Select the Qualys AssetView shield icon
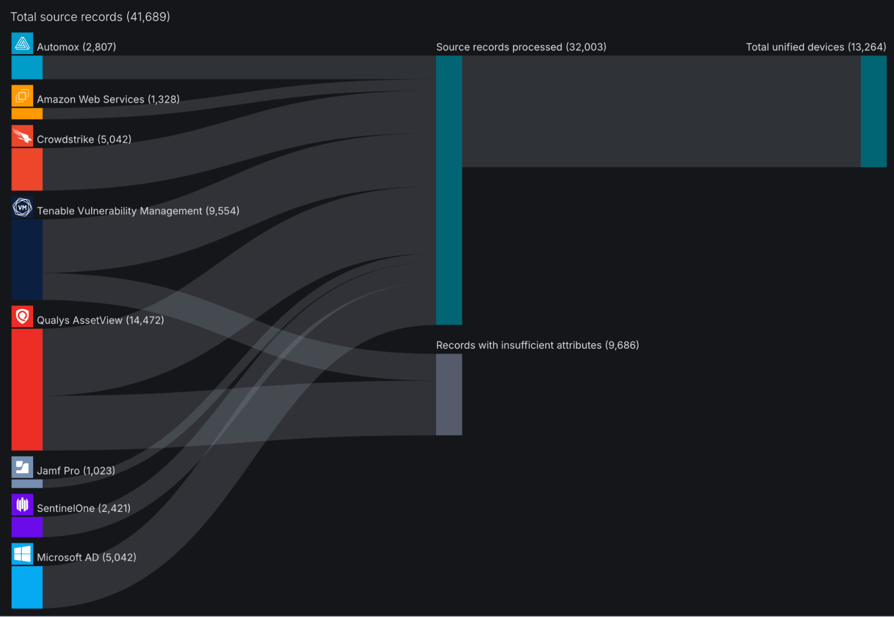This screenshot has width=894, height=617. (22, 316)
